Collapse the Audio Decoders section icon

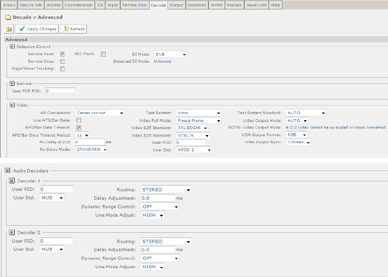pyautogui.click(x=7, y=171)
